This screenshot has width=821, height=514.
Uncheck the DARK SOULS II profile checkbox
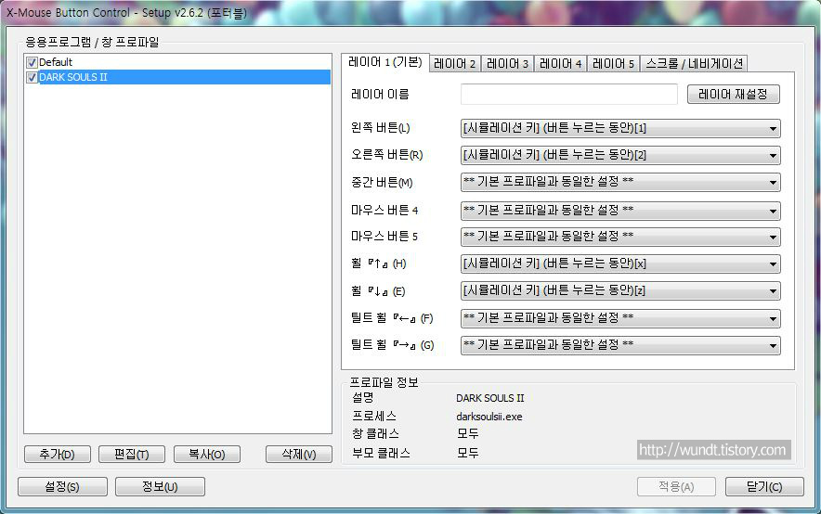[x=32, y=77]
